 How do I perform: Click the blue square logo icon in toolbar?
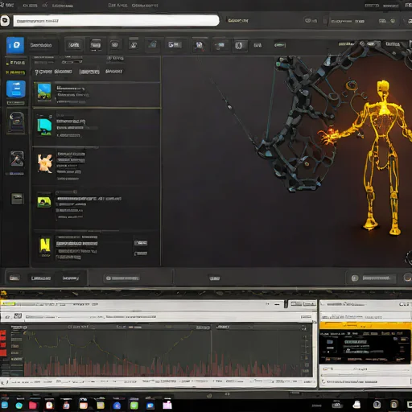coord(15,45)
